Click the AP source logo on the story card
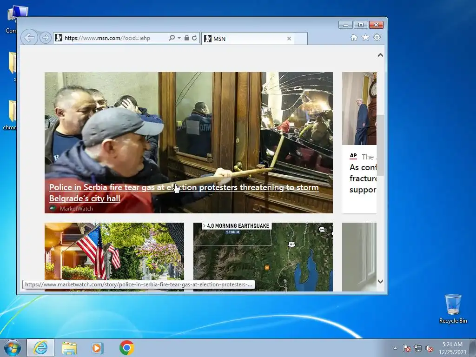This screenshot has width=476, height=357. [353, 156]
